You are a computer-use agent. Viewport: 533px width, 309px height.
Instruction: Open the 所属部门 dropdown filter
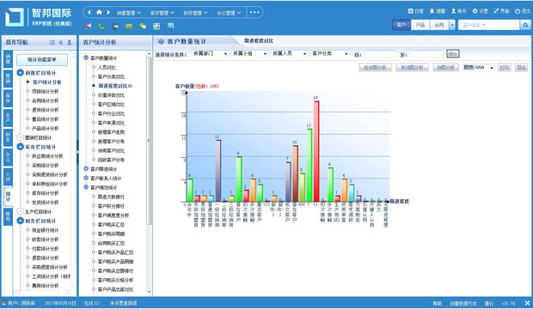point(210,54)
